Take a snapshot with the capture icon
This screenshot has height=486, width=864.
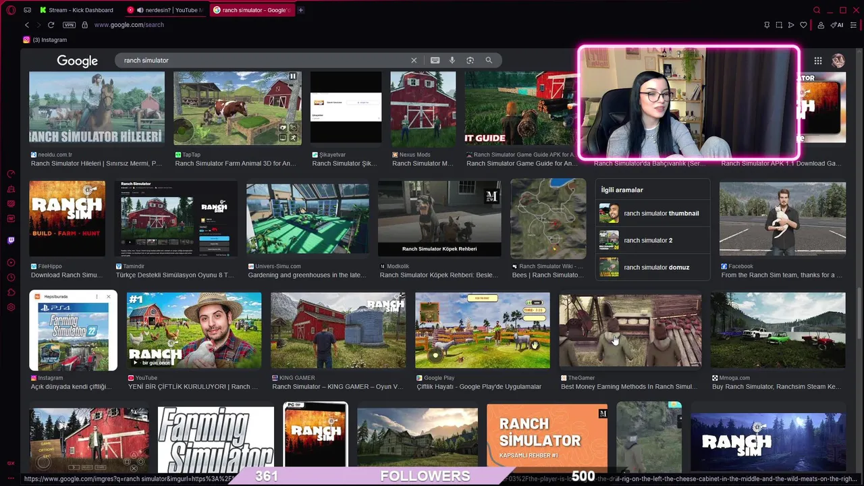pyautogui.click(x=779, y=25)
